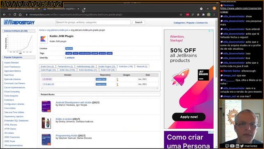
Task: Reload the current page
Action: click(x=15, y=15)
